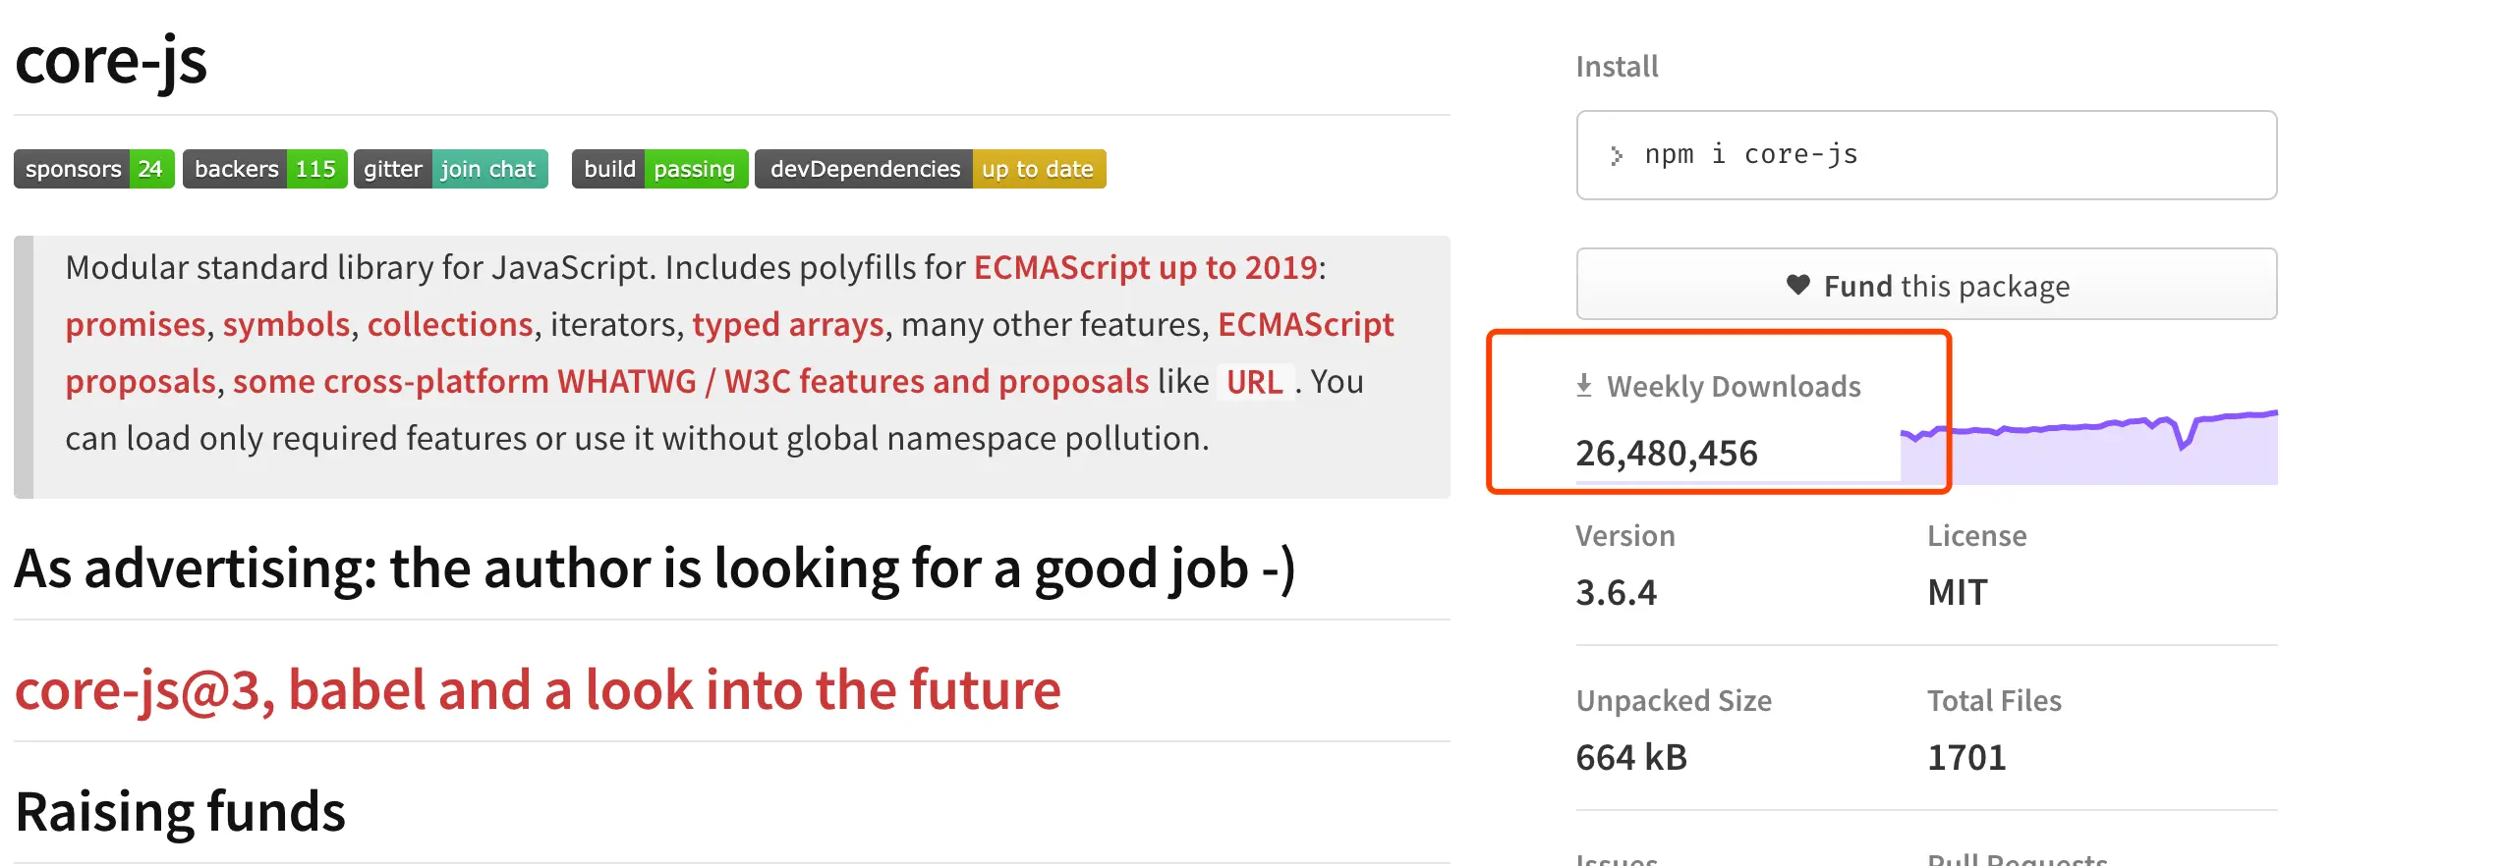Open the symbols link
The height and width of the screenshot is (866, 2506).
(x=286, y=324)
